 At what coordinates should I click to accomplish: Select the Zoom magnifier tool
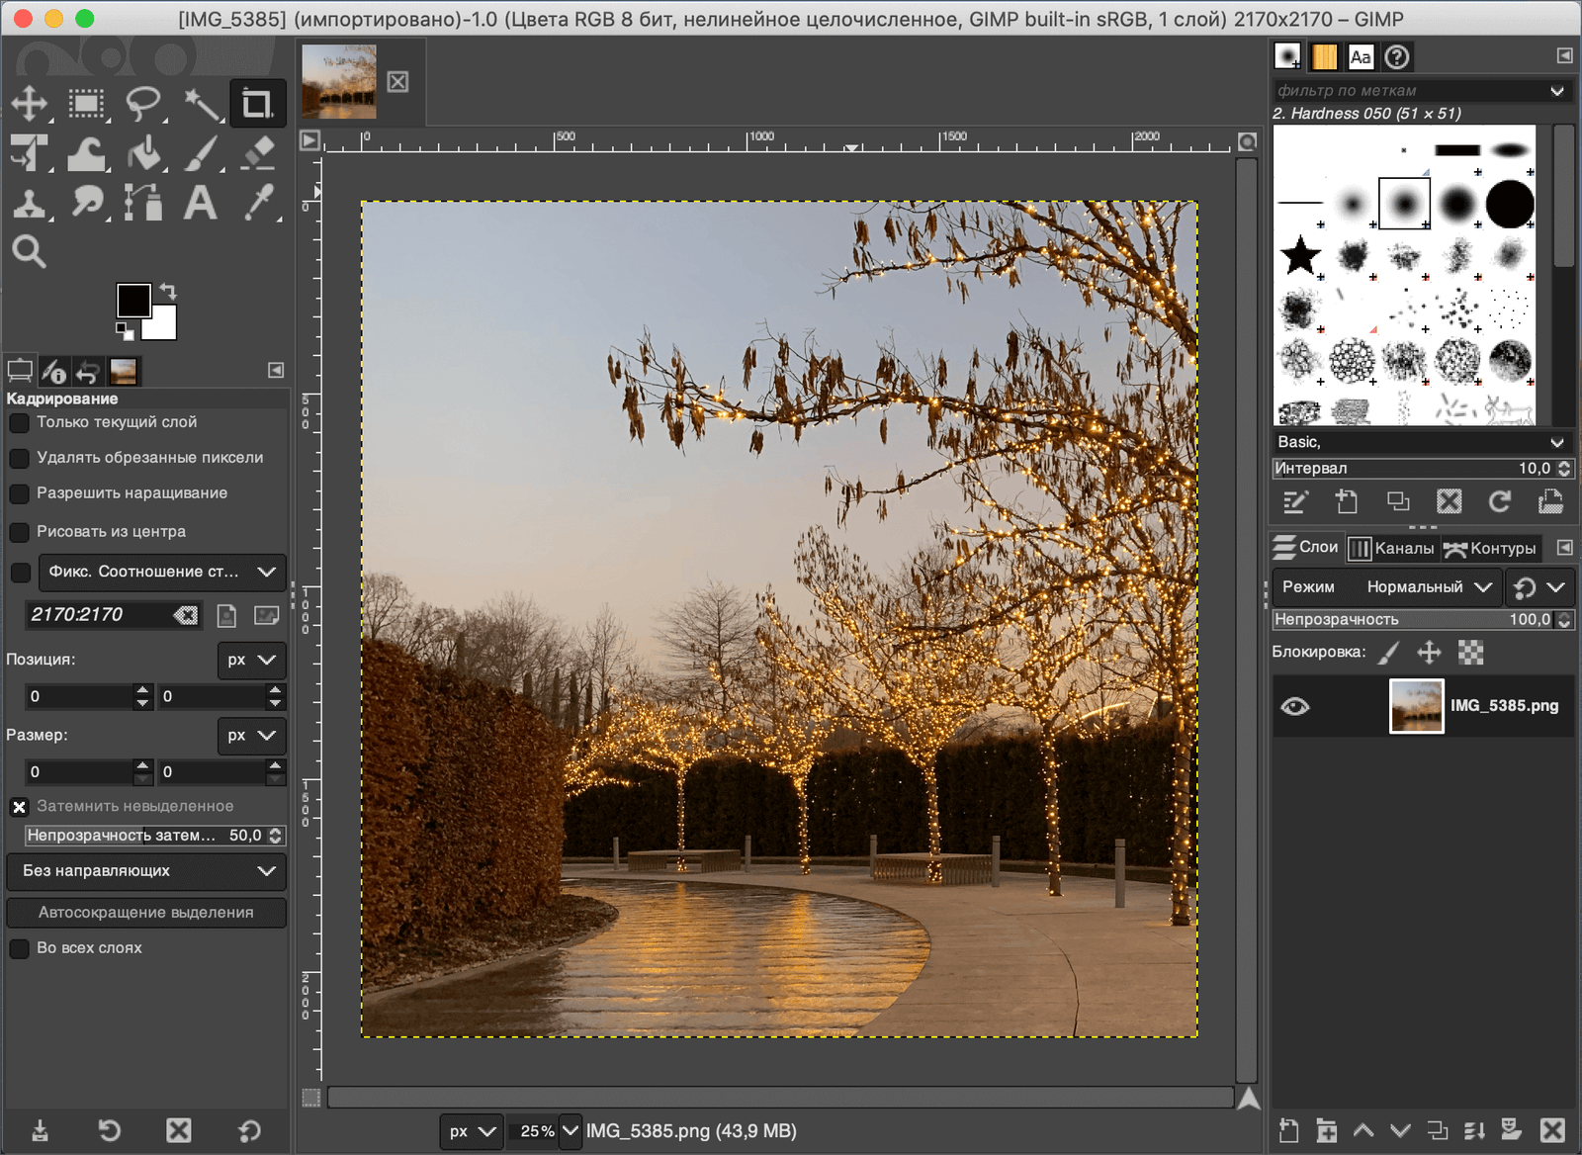coord(29,252)
